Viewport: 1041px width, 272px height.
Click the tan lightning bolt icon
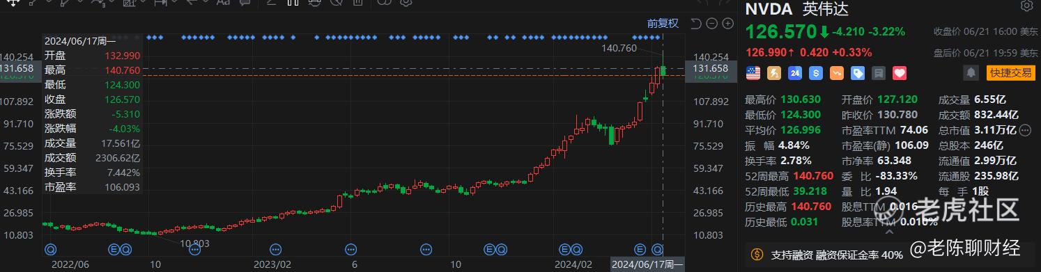pyautogui.click(x=773, y=72)
